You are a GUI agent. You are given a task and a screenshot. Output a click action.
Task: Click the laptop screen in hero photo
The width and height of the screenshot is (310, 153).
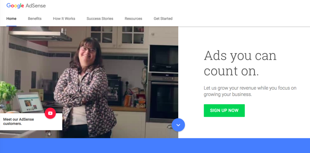click(x=30, y=103)
